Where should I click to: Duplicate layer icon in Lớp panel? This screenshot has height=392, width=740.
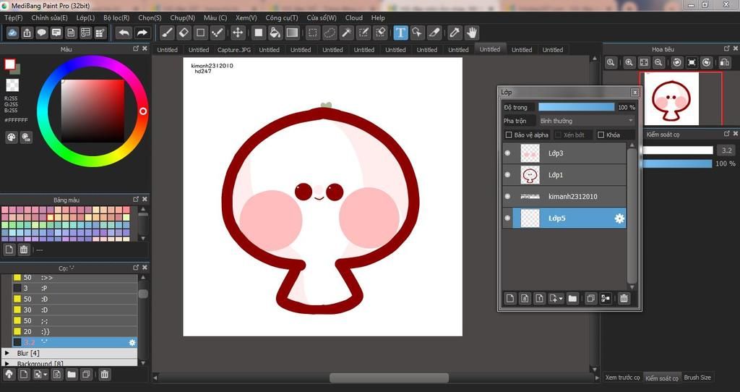pyautogui.click(x=590, y=299)
